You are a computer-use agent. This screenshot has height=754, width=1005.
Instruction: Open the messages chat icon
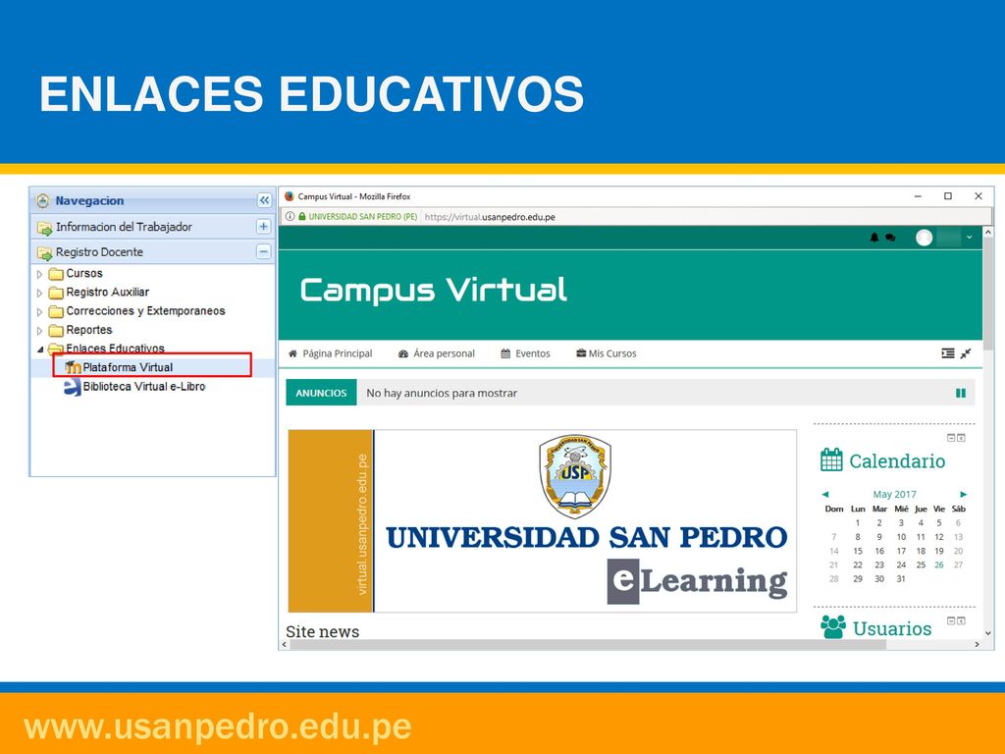(890, 238)
